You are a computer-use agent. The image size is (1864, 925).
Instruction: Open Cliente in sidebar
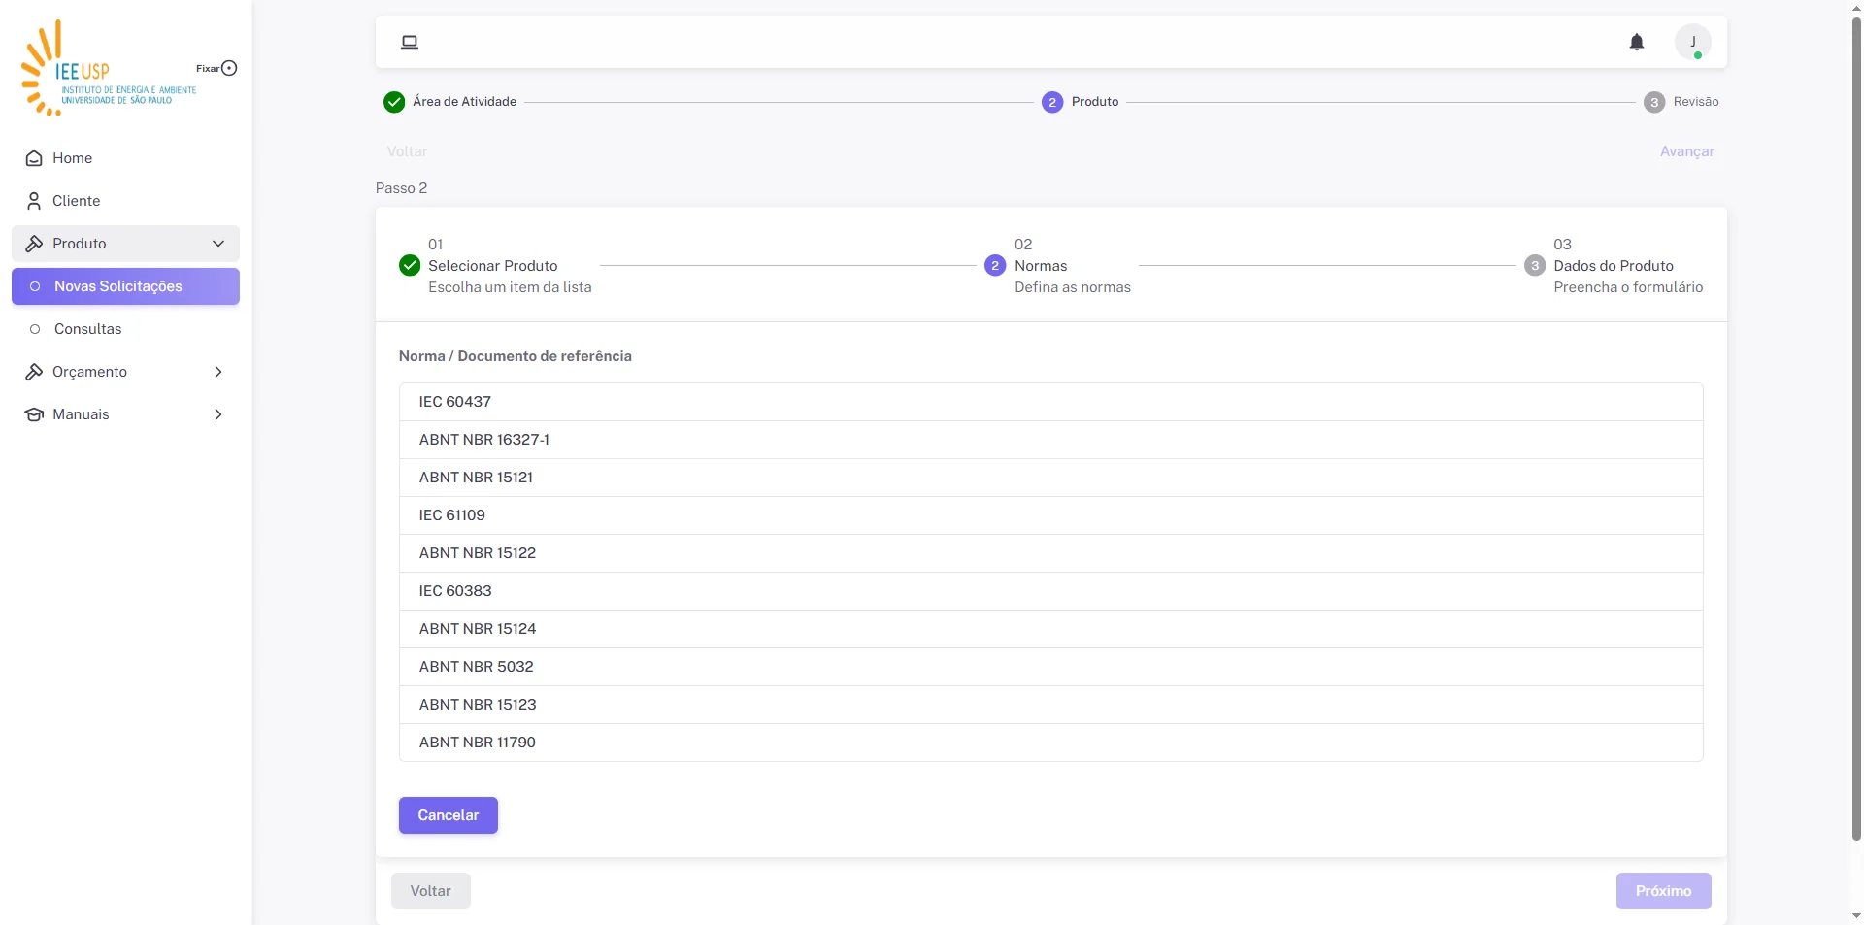125,201
